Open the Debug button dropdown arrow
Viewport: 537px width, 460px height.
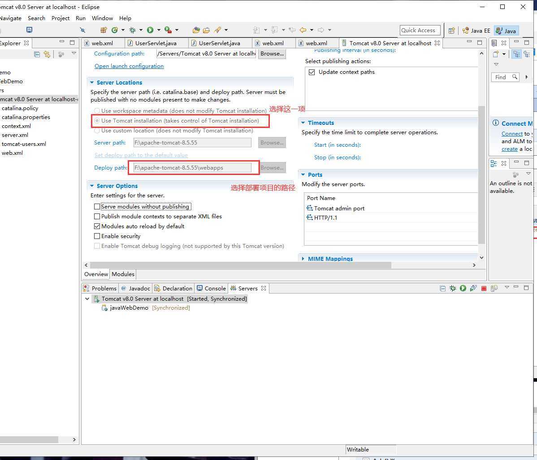tap(141, 30)
